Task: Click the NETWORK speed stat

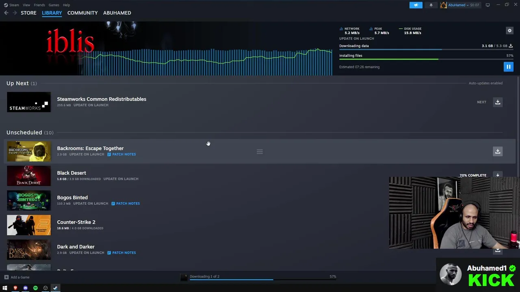Action: [x=349, y=31]
